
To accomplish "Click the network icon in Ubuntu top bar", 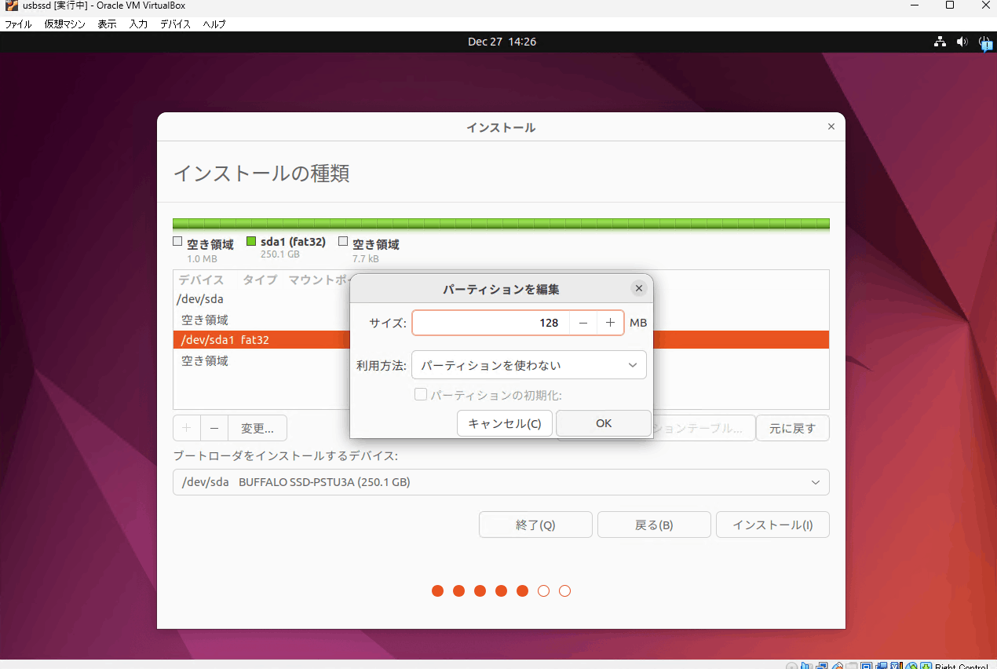I will pos(940,42).
